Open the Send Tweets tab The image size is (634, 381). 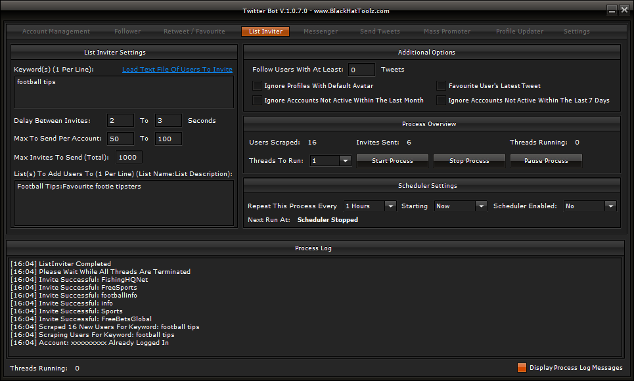coord(380,31)
